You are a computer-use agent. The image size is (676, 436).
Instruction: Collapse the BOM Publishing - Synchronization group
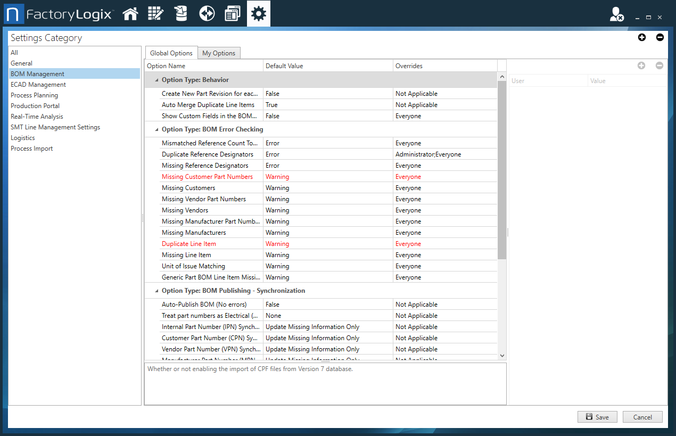coord(156,290)
